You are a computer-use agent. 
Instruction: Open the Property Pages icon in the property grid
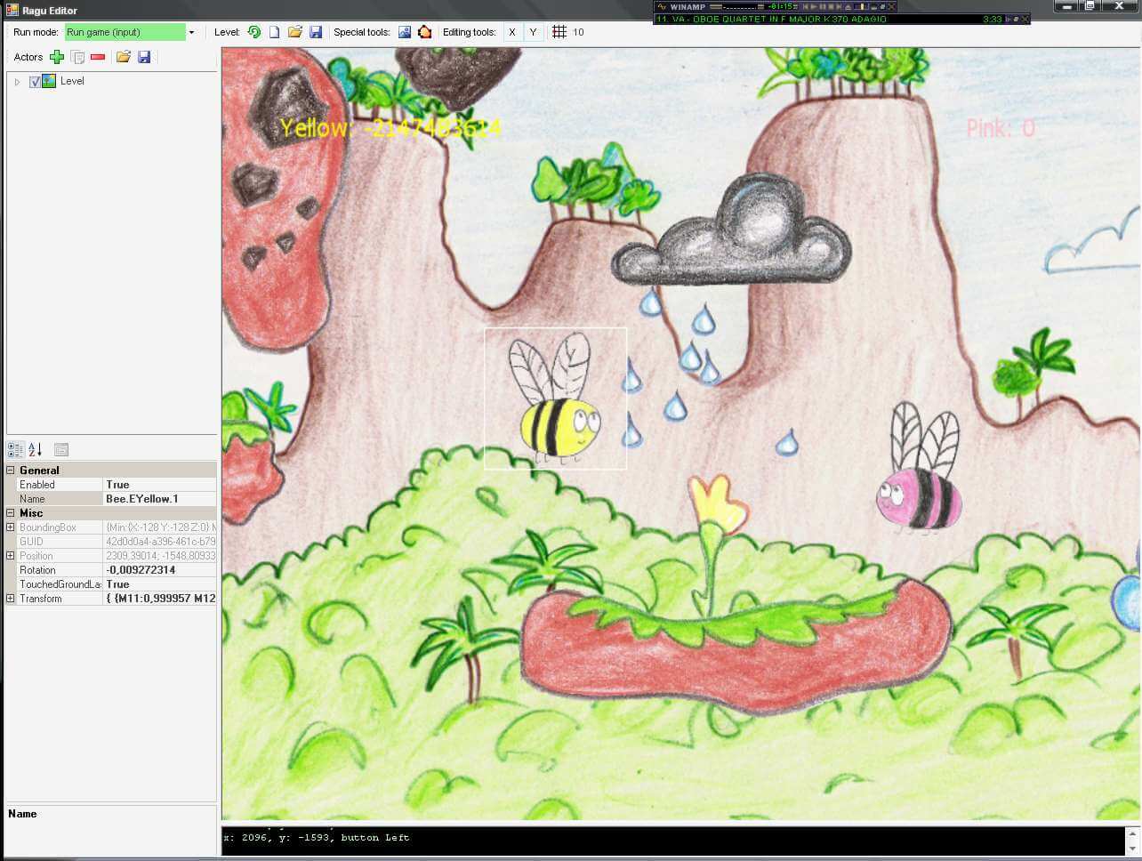tap(61, 449)
